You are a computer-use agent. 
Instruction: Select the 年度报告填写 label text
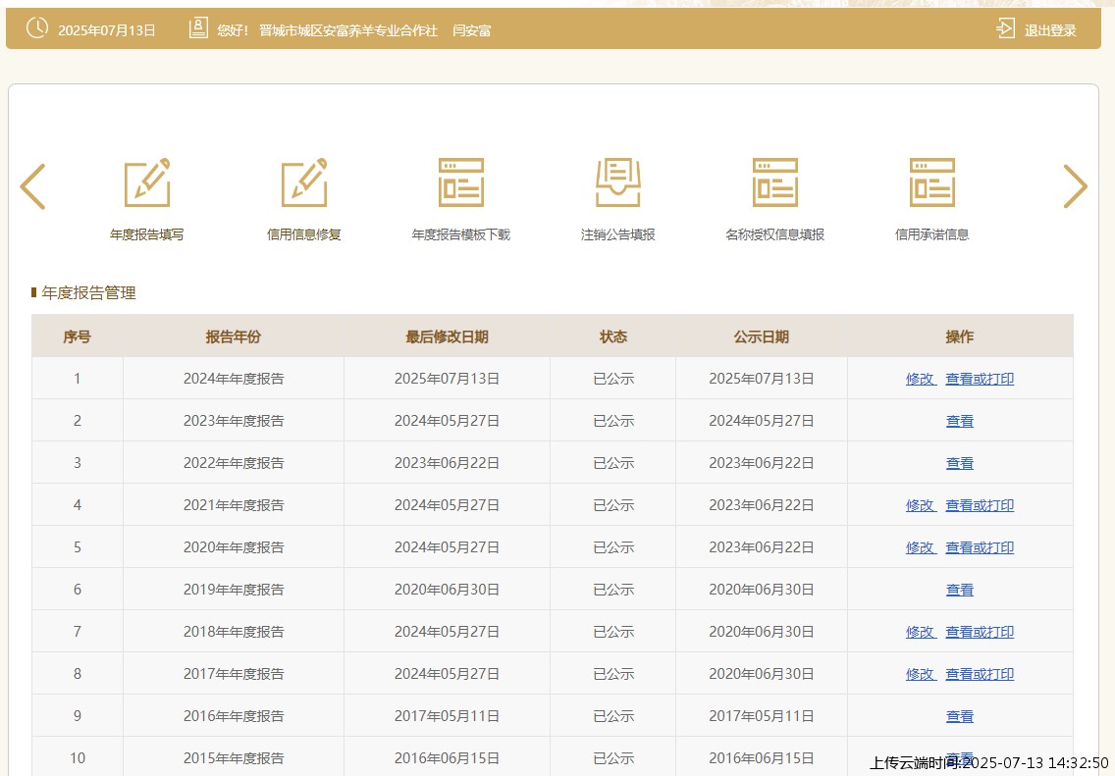[147, 234]
